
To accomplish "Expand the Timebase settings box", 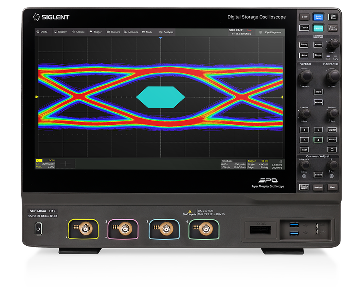I will (233, 164).
